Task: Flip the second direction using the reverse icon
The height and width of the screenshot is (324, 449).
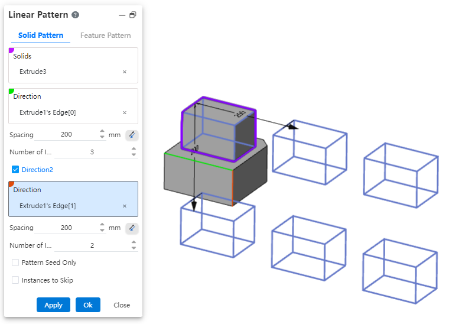Action: [x=132, y=228]
